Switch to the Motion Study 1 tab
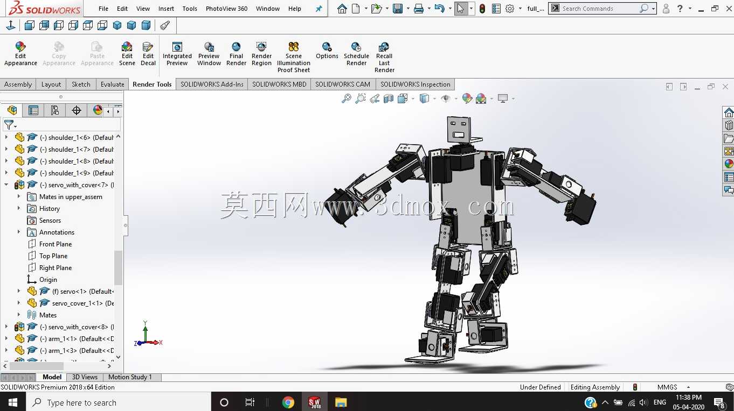 130,377
